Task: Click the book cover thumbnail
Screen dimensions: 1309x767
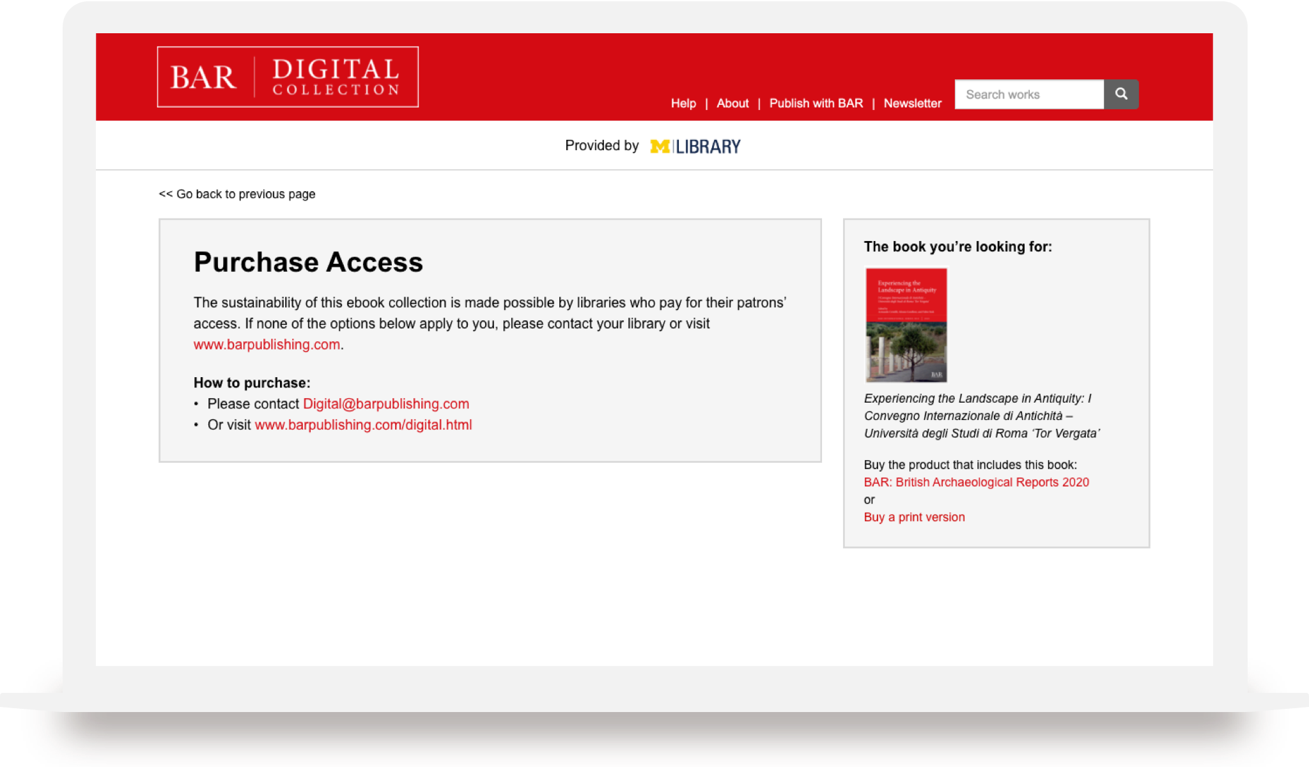Action: 906,325
